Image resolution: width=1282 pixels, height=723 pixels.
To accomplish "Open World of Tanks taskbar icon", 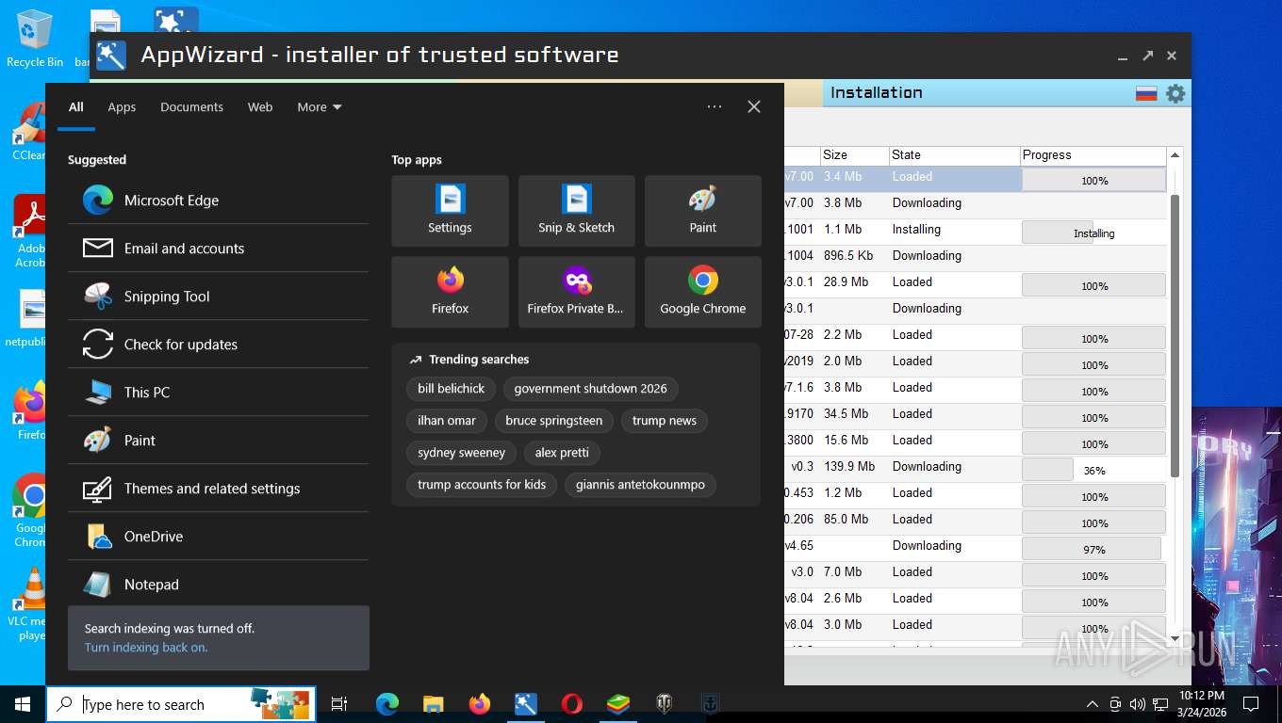I will [x=664, y=703].
